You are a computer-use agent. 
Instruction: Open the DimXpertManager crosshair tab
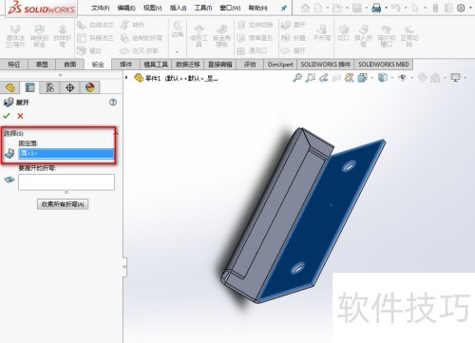(69, 87)
